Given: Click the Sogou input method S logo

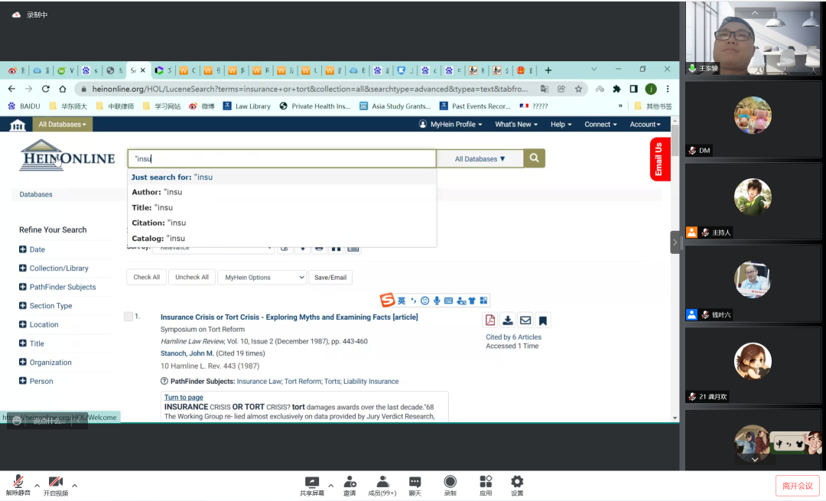Looking at the screenshot, I should coord(388,301).
